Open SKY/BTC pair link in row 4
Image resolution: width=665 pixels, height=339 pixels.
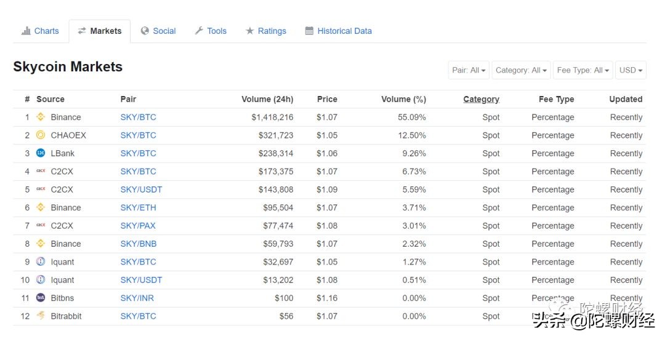[139, 171]
